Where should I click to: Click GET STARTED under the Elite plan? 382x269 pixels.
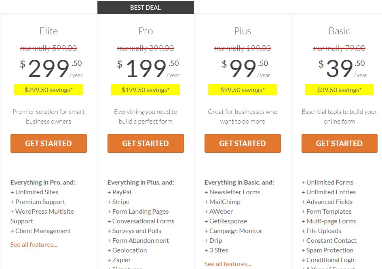[49, 143]
